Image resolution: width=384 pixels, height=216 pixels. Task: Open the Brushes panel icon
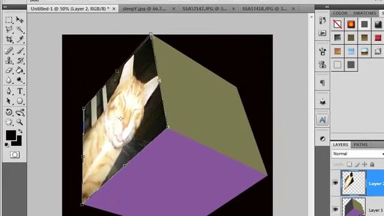(x=322, y=52)
